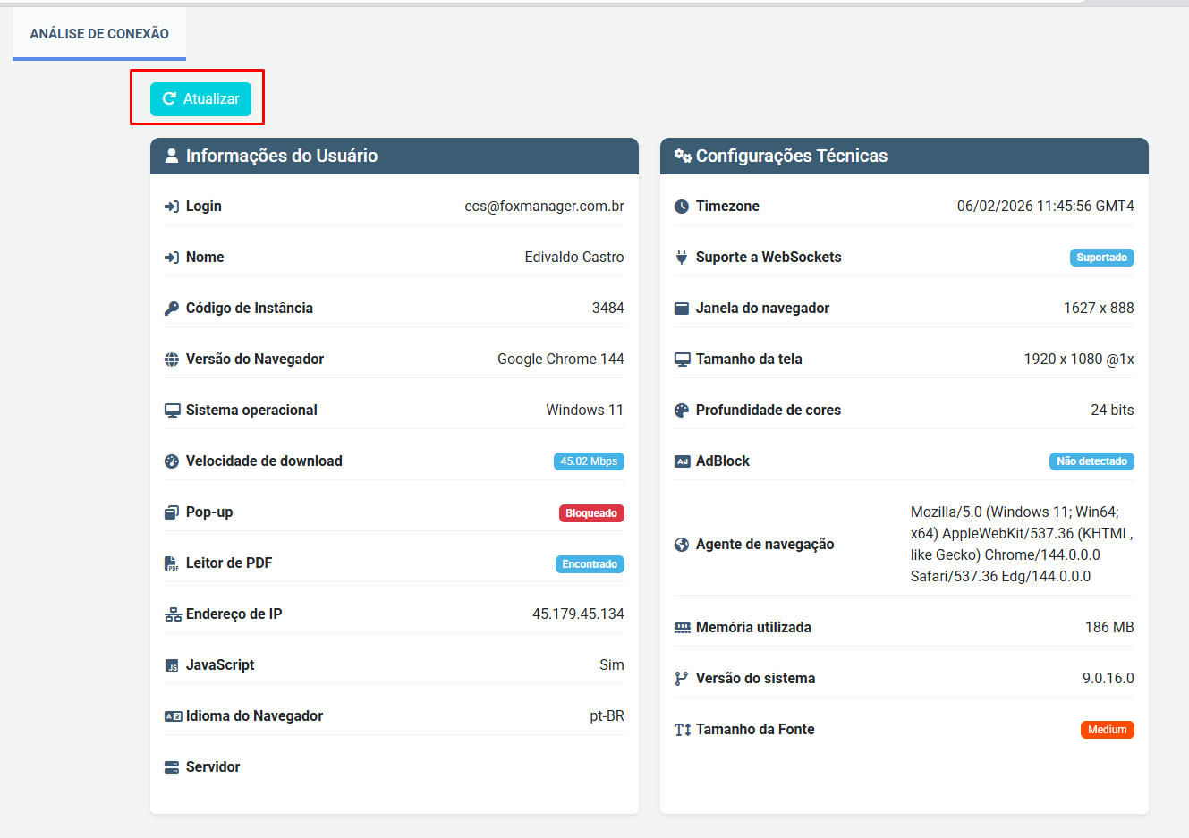The image size is (1189, 838).
Task: Click the orange Medium font size badge
Action: (1107, 730)
